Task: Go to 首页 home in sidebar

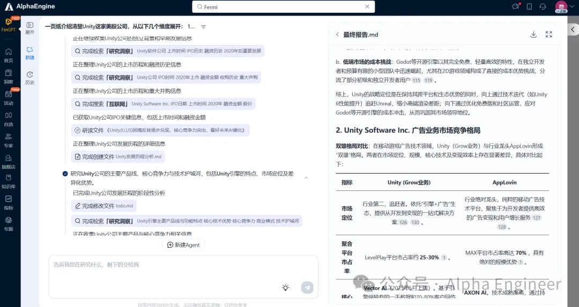Action: tap(9, 55)
